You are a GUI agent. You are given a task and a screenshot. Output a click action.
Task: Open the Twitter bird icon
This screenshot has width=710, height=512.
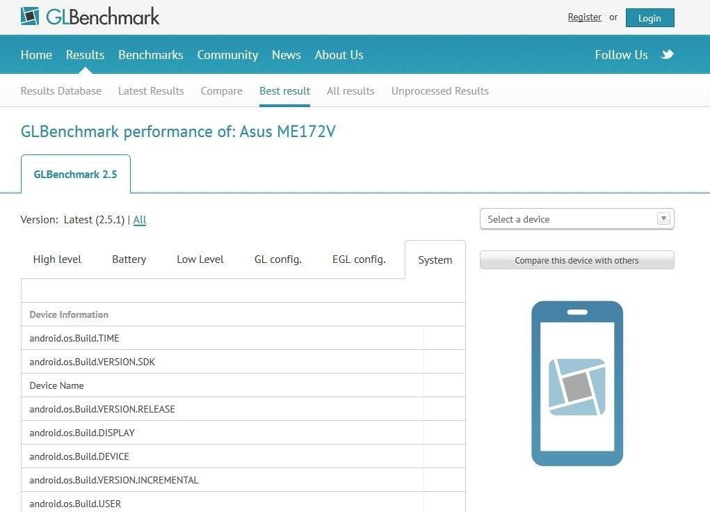pyautogui.click(x=667, y=55)
